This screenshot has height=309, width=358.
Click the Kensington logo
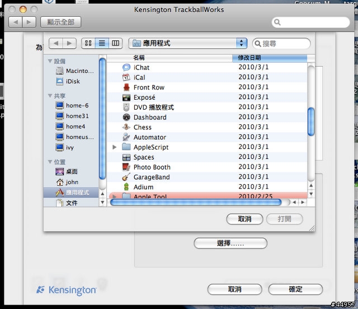coord(67,291)
